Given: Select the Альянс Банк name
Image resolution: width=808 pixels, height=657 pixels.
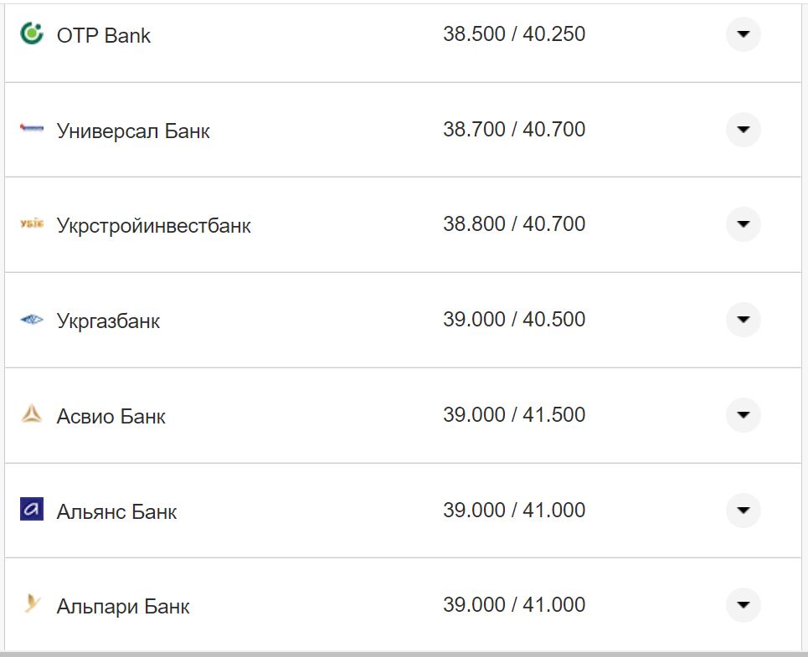Looking at the screenshot, I should pyautogui.click(x=116, y=511).
